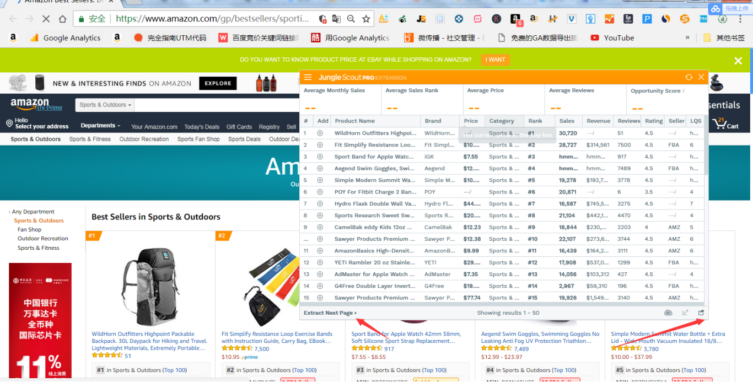
Task: Click the Try Prime link
Action: [x=50, y=108]
